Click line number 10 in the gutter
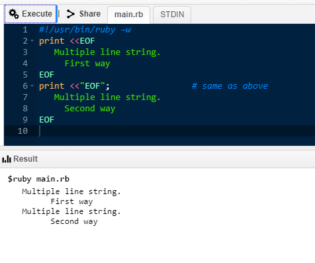Screen dimensions: 315x263 22,131
